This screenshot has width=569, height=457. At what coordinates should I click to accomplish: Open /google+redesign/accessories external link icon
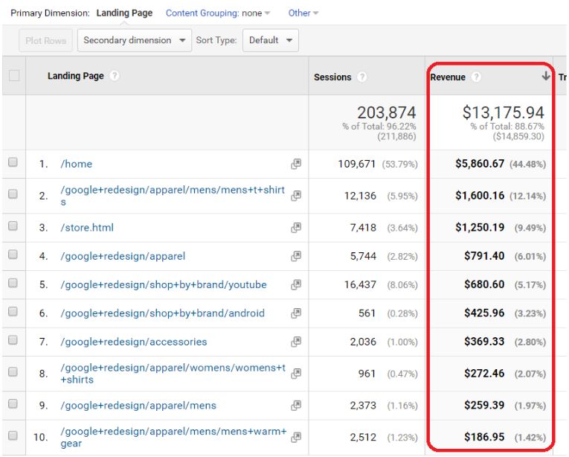point(296,342)
